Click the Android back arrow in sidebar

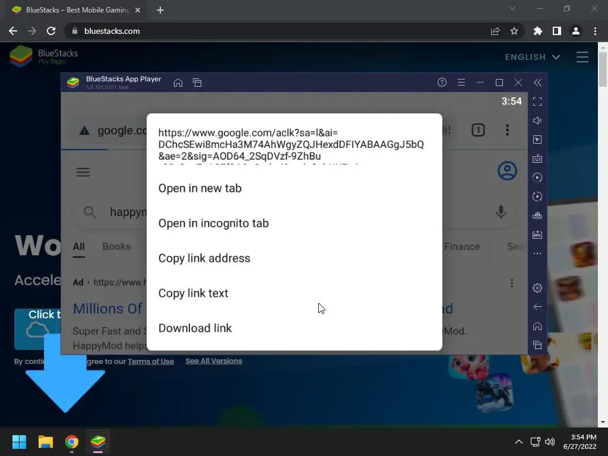(x=537, y=307)
